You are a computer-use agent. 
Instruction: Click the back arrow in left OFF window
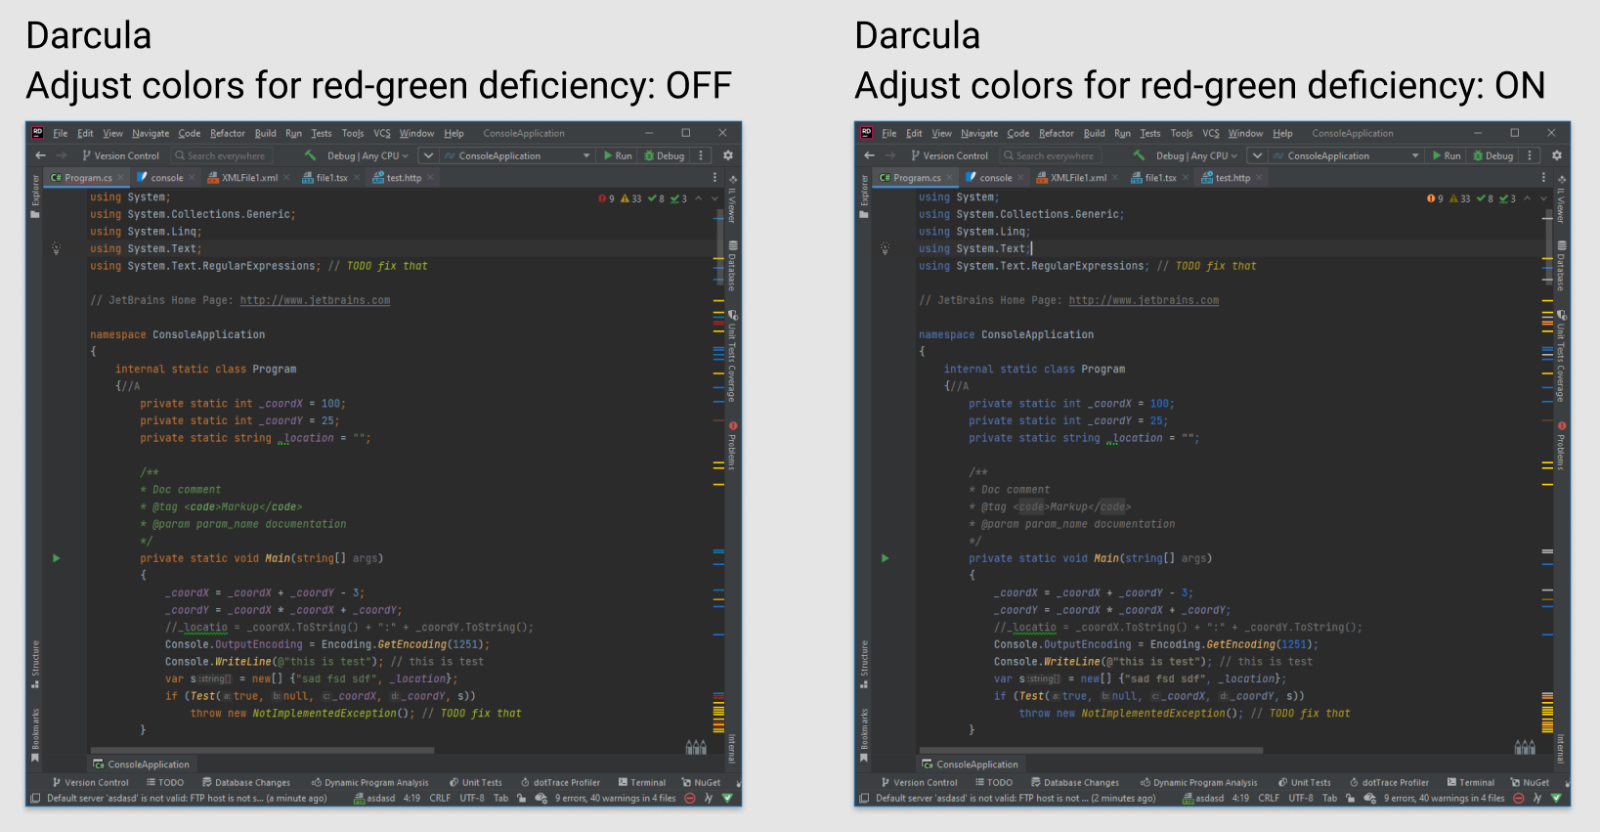[40, 155]
